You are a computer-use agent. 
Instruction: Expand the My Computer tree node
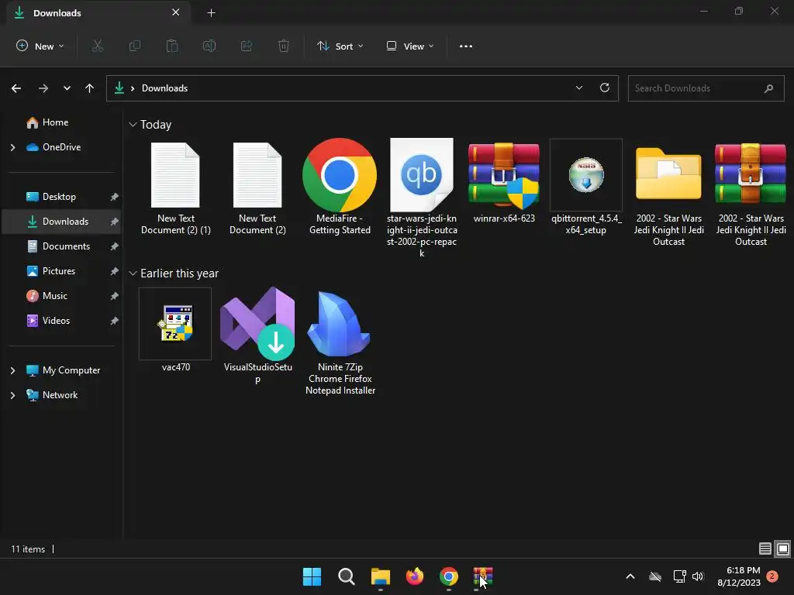pos(12,370)
